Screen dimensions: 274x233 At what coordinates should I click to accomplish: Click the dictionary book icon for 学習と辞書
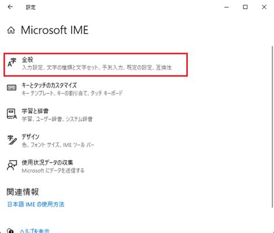point(12,114)
